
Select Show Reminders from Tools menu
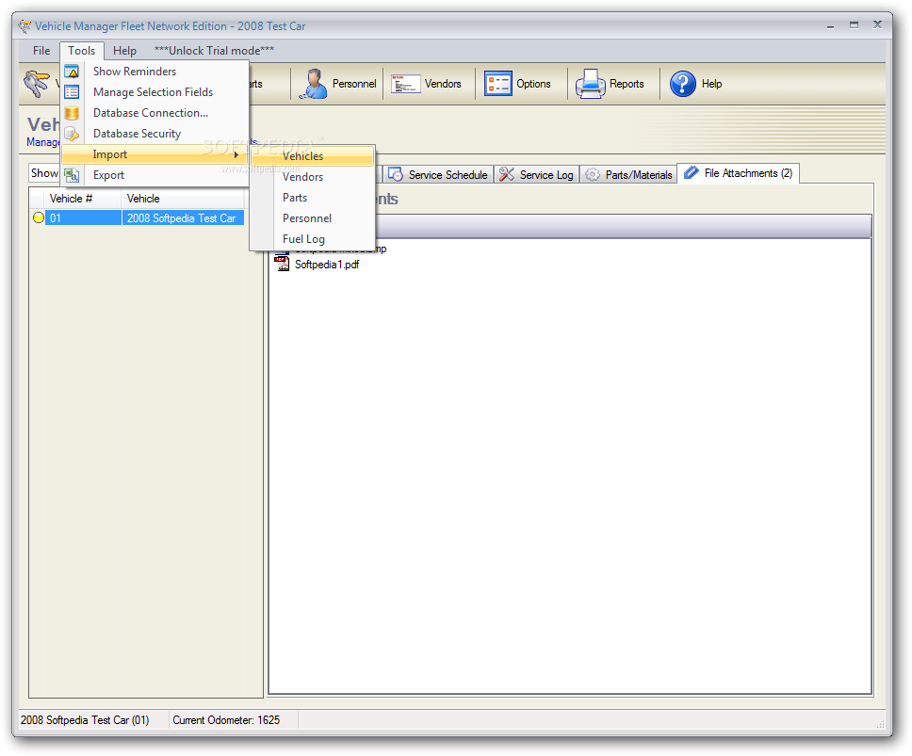(135, 72)
